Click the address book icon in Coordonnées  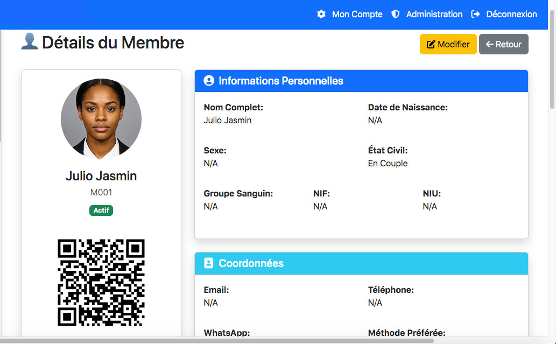[209, 263]
